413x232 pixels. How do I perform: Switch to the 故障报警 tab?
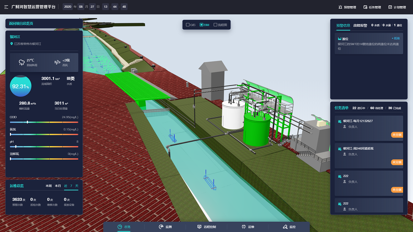point(360,25)
